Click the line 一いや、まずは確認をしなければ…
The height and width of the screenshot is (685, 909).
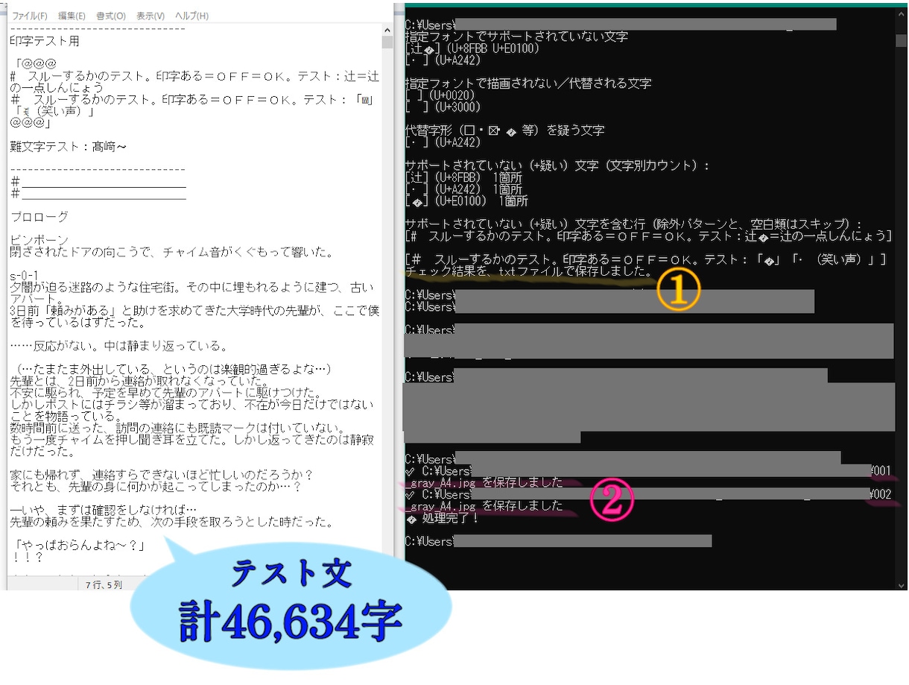click(x=104, y=510)
